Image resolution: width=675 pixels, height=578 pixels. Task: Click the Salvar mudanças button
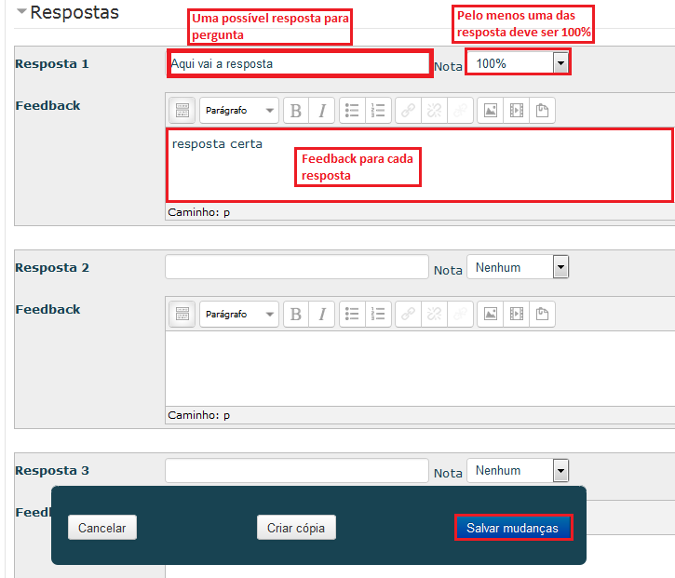pyautogui.click(x=512, y=528)
